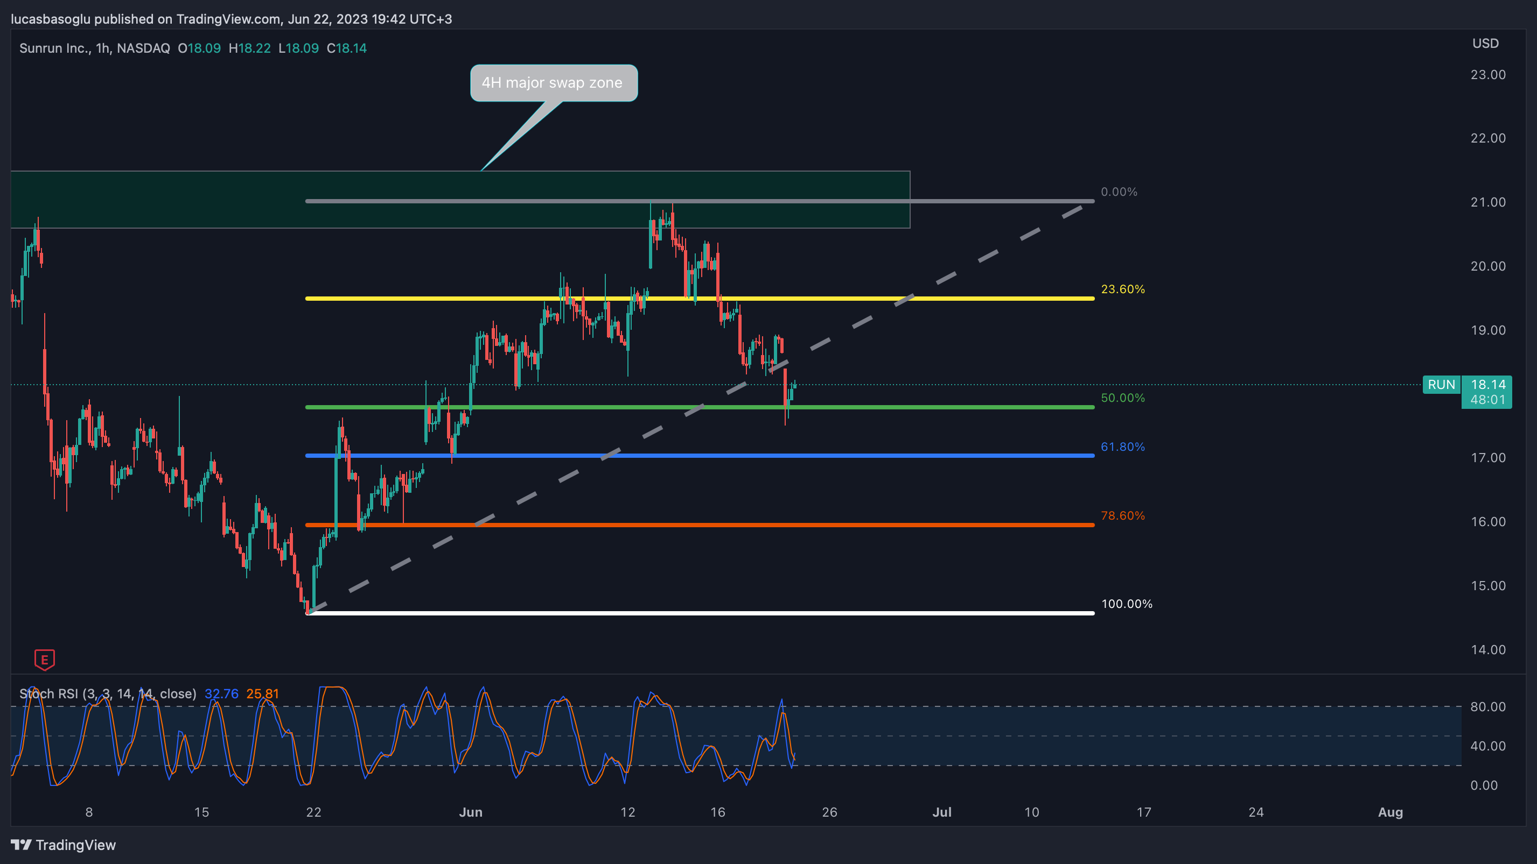This screenshot has width=1537, height=864.
Task: Click the 14.00 price axis label
Action: click(x=1487, y=649)
